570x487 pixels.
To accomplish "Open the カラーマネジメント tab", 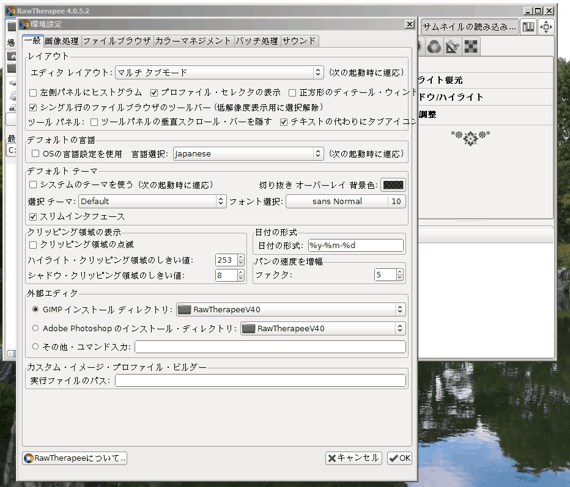I will (193, 41).
